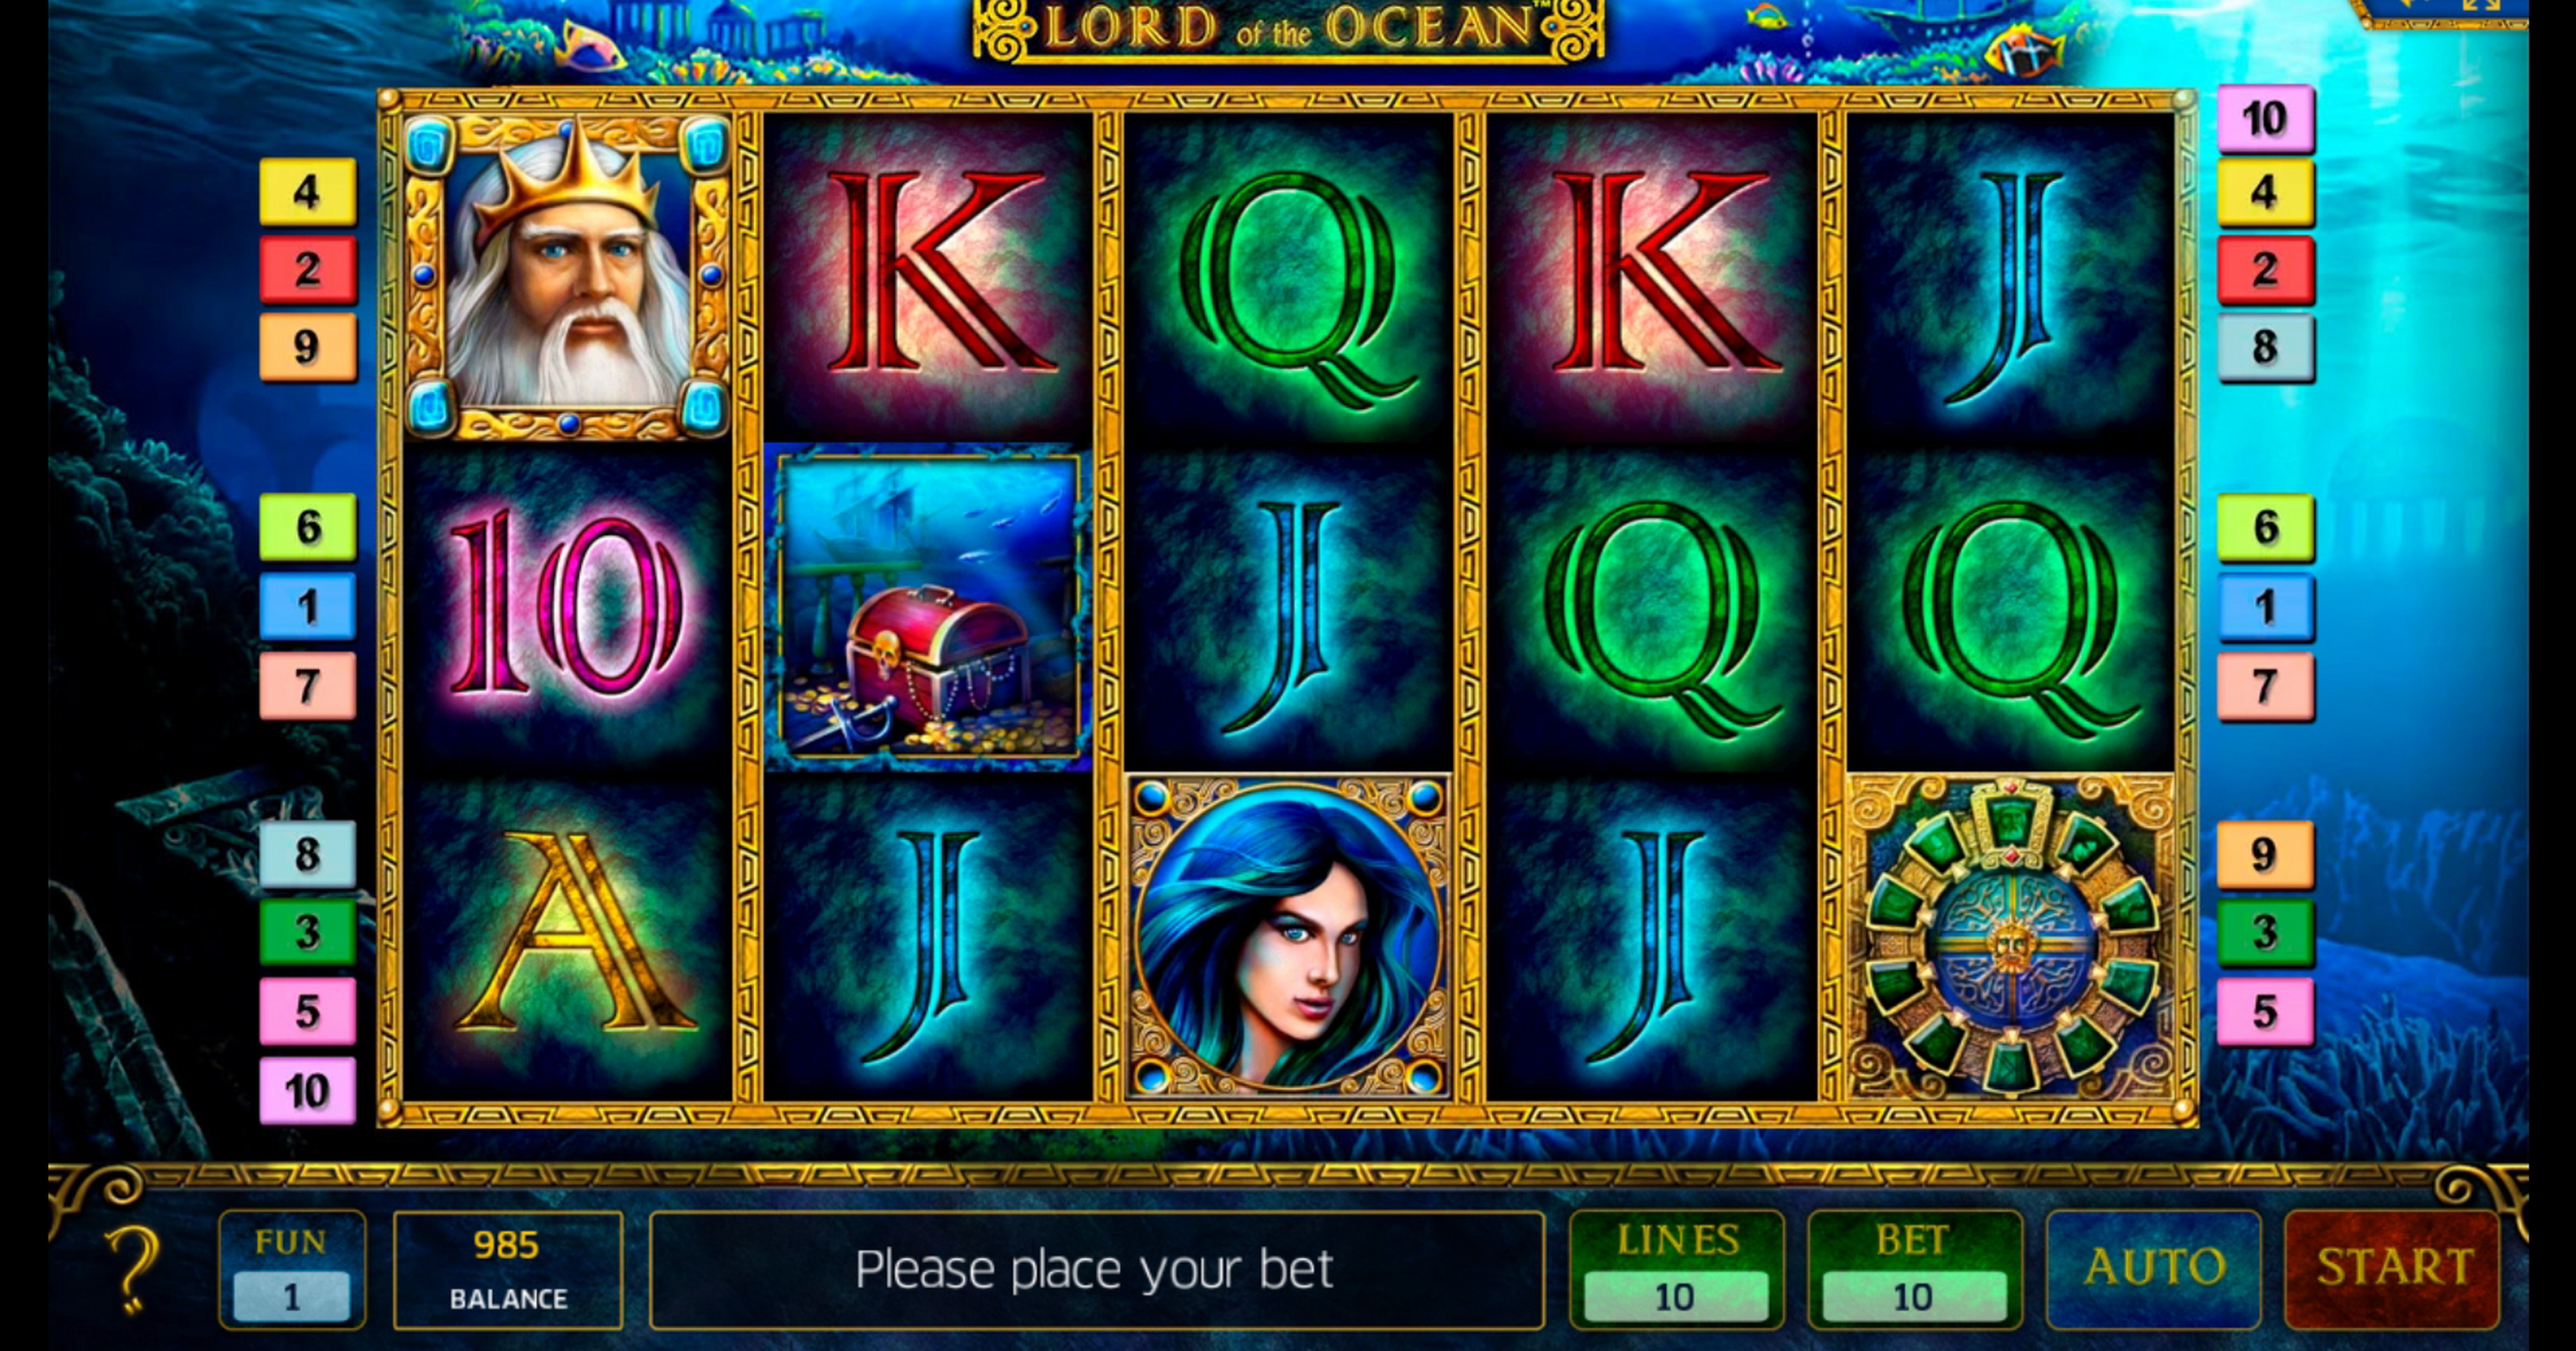Click the blue-haired mermaid symbol
The height and width of the screenshot is (1351, 2576).
coord(1289,936)
